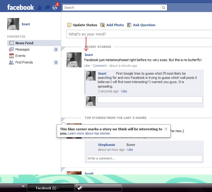Image resolution: width=212 pixels, height=192 pixels.
Task: Click taskbar double-chevron expander
Action: click(23, 186)
